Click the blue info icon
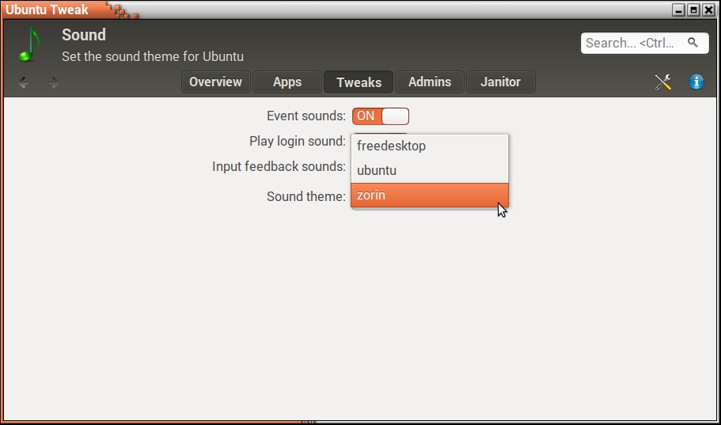 coord(696,82)
